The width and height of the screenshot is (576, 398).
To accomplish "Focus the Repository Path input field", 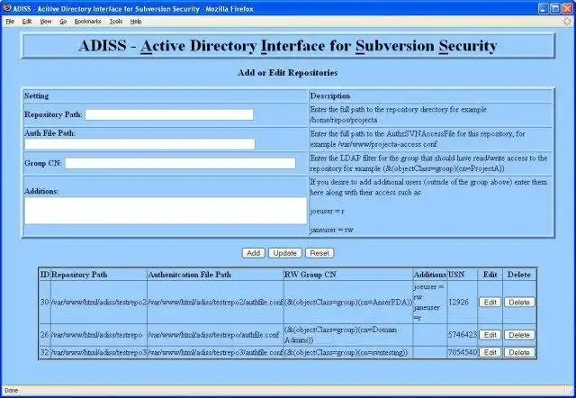I will click(169, 114).
